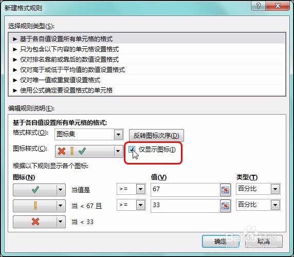Open the >= operator dropdown for value 33
294x257 pixels.
click(141, 205)
